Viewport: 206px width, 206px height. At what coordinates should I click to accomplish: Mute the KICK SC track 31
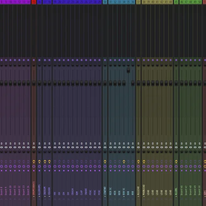pos(111,60)
